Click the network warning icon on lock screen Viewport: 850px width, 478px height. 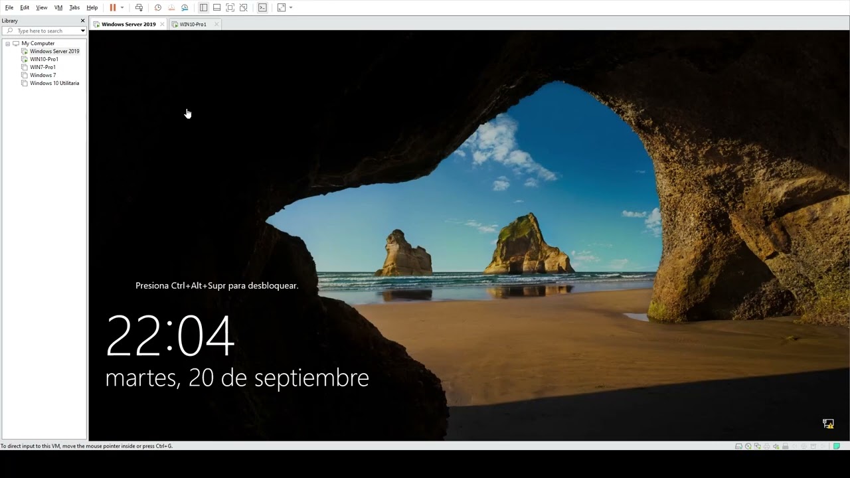coord(828,424)
